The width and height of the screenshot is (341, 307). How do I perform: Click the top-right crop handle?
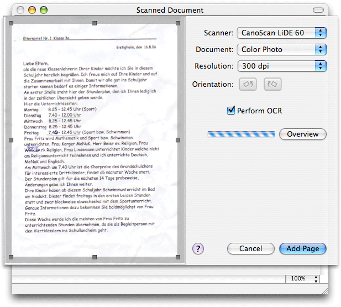178,23
